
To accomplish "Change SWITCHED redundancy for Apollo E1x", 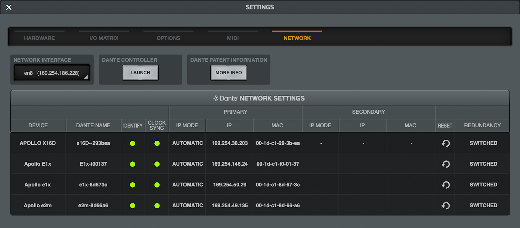I will [483, 164].
